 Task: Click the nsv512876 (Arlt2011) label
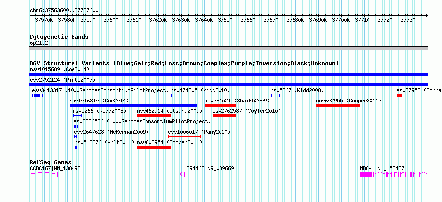(105, 142)
